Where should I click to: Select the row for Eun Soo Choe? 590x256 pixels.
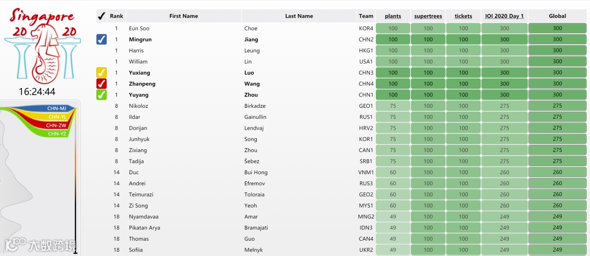pos(341,28)
